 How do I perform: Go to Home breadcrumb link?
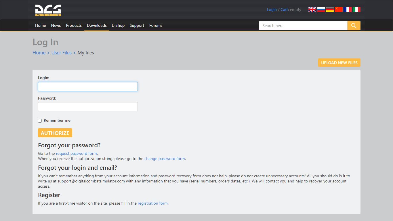(x=39, y=53)
